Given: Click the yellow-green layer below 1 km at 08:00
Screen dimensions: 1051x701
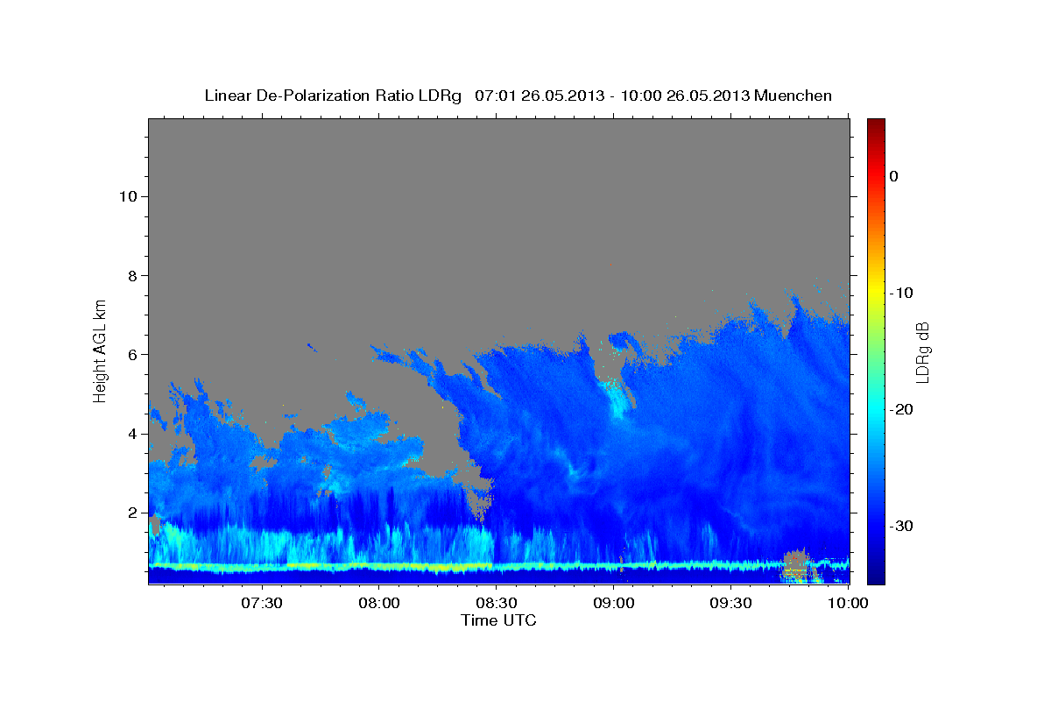Looking at the screenshot, I should tap(378, 567).
